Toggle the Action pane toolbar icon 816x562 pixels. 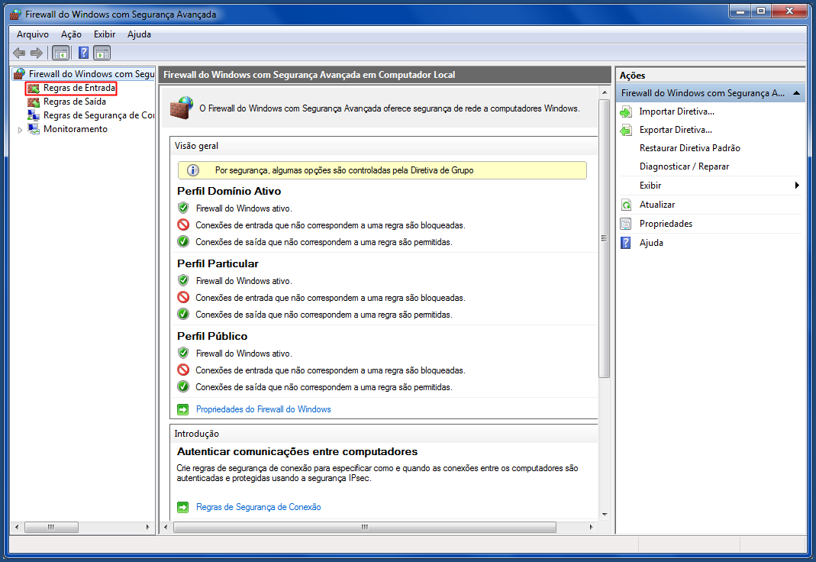pos(102,53)
